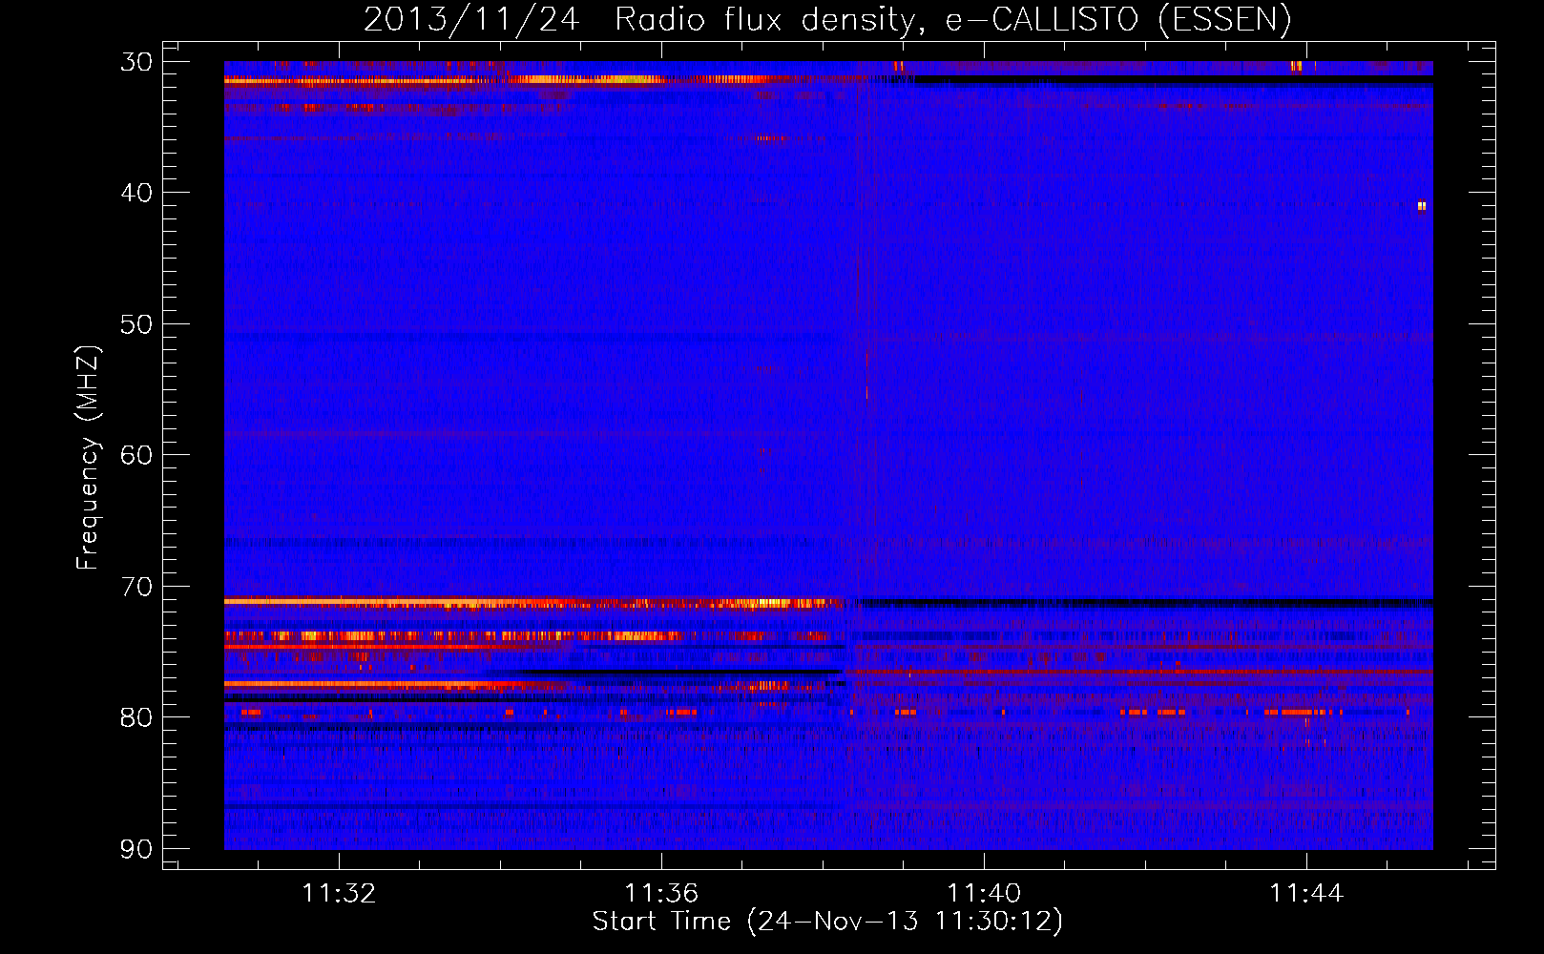Image resolution: width=1544 pixels, height=954 pixels.
Task: Click the 11:40 time tick label
Action: point(984,894)
